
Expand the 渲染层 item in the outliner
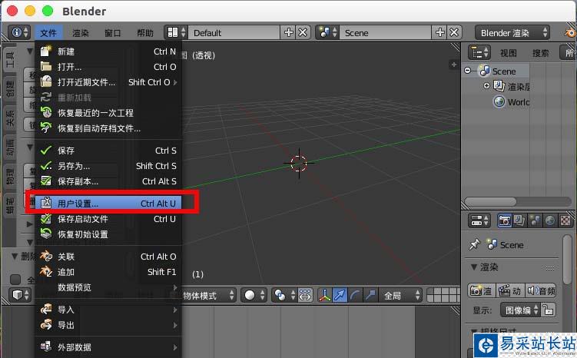click(x=486, y=85)
